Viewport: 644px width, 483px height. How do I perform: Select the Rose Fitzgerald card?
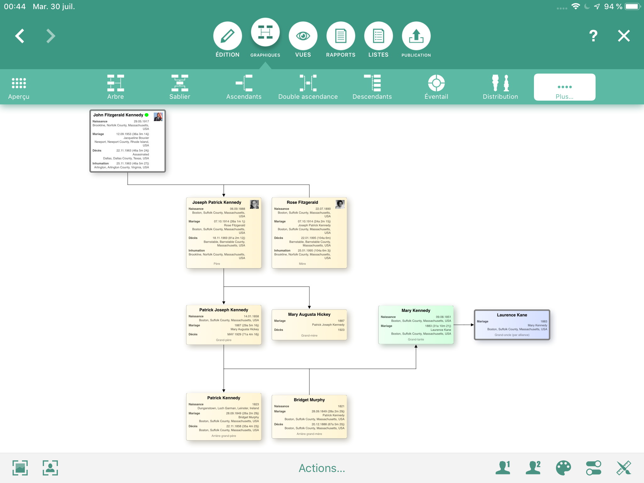coord(309,233)
